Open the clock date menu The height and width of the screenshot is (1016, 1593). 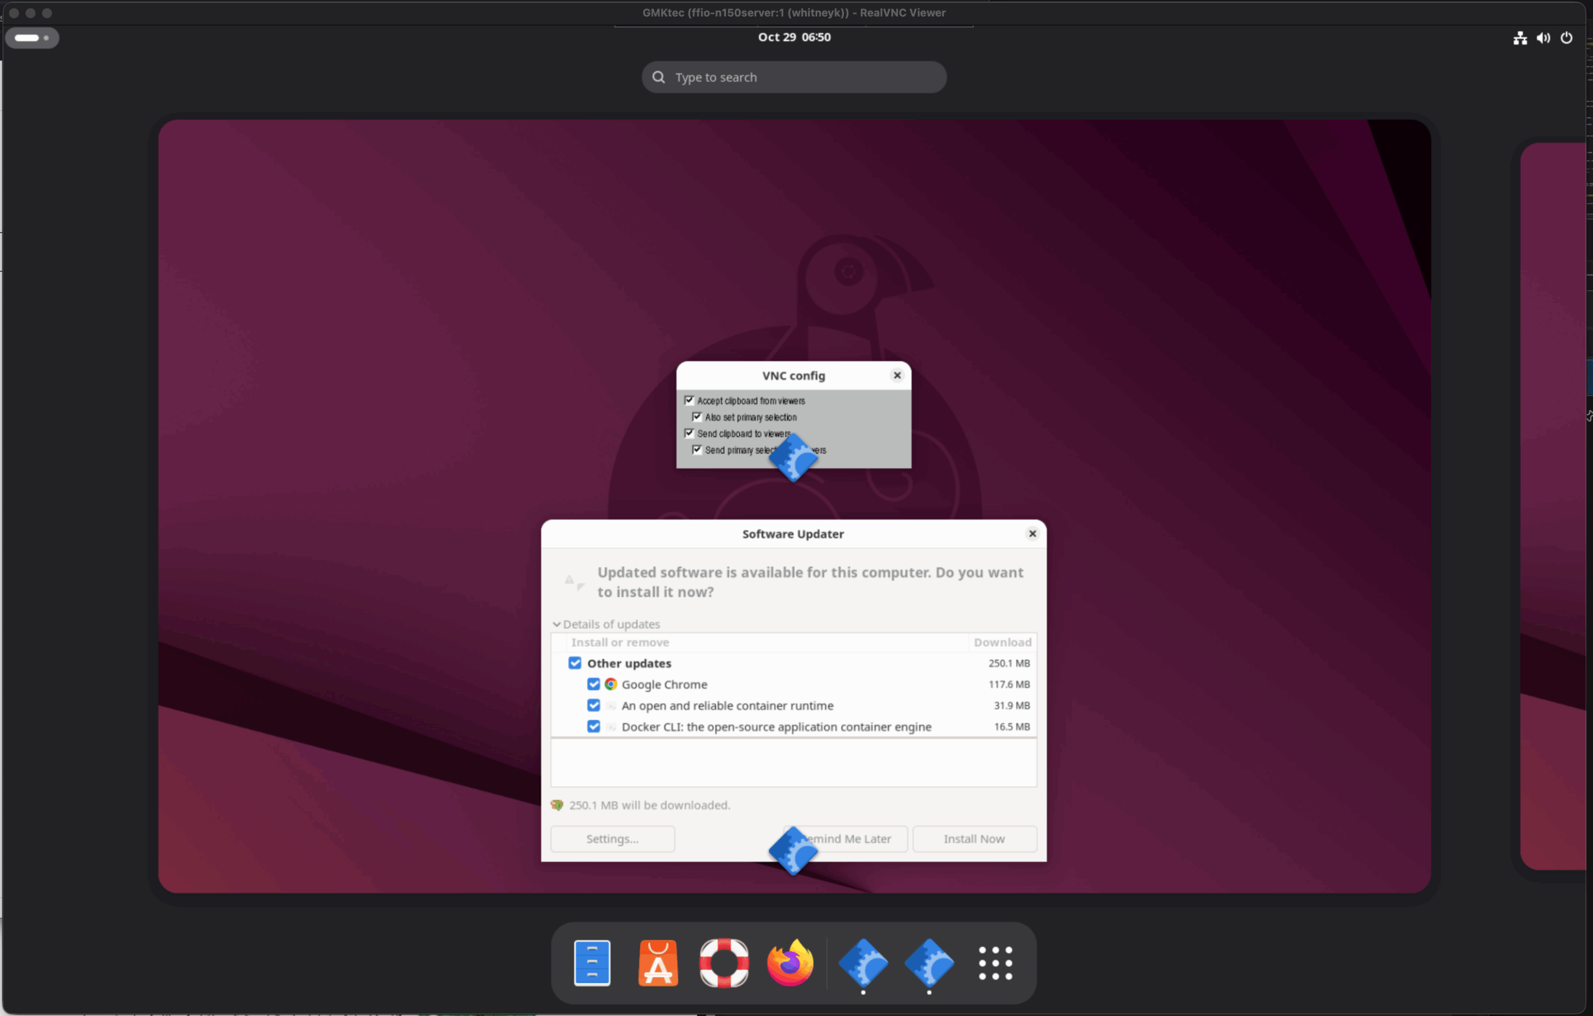pos(794,37)
